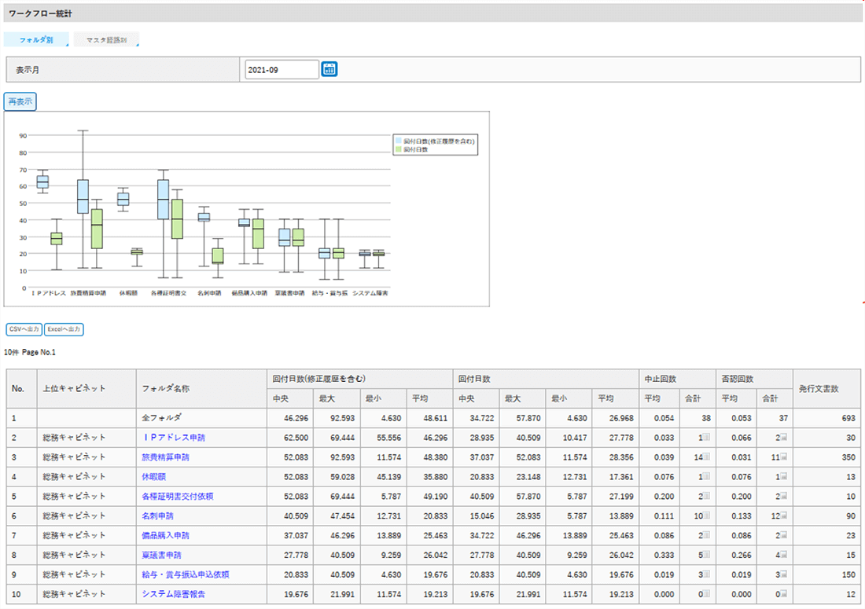Click the green 回付日数 legend swatch

[399, 149]
